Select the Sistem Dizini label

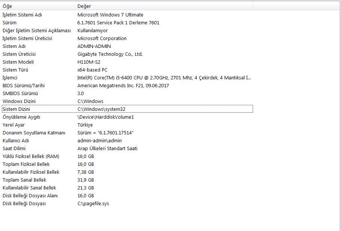tap(16, 109)
